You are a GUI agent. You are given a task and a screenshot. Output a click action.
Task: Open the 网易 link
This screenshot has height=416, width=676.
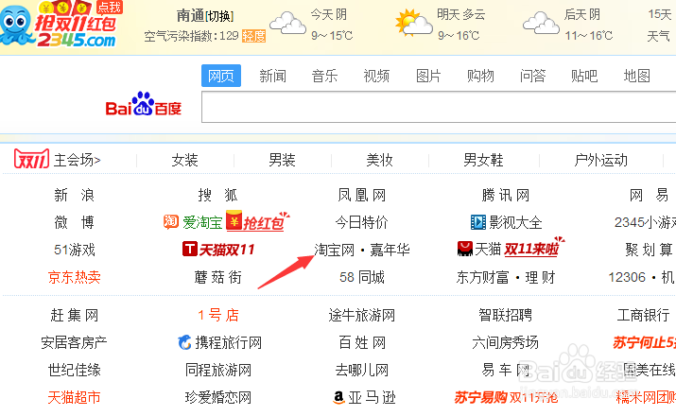click(649, 196)
